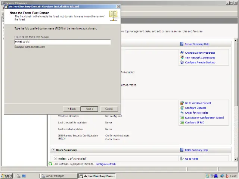The width and height of the screenshot is (239, 179).
Task: Open Check for New Roles link
Action: (x=197, y=113)
